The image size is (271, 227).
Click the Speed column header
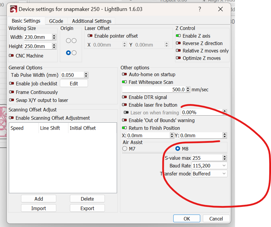[x=24, y=128]
